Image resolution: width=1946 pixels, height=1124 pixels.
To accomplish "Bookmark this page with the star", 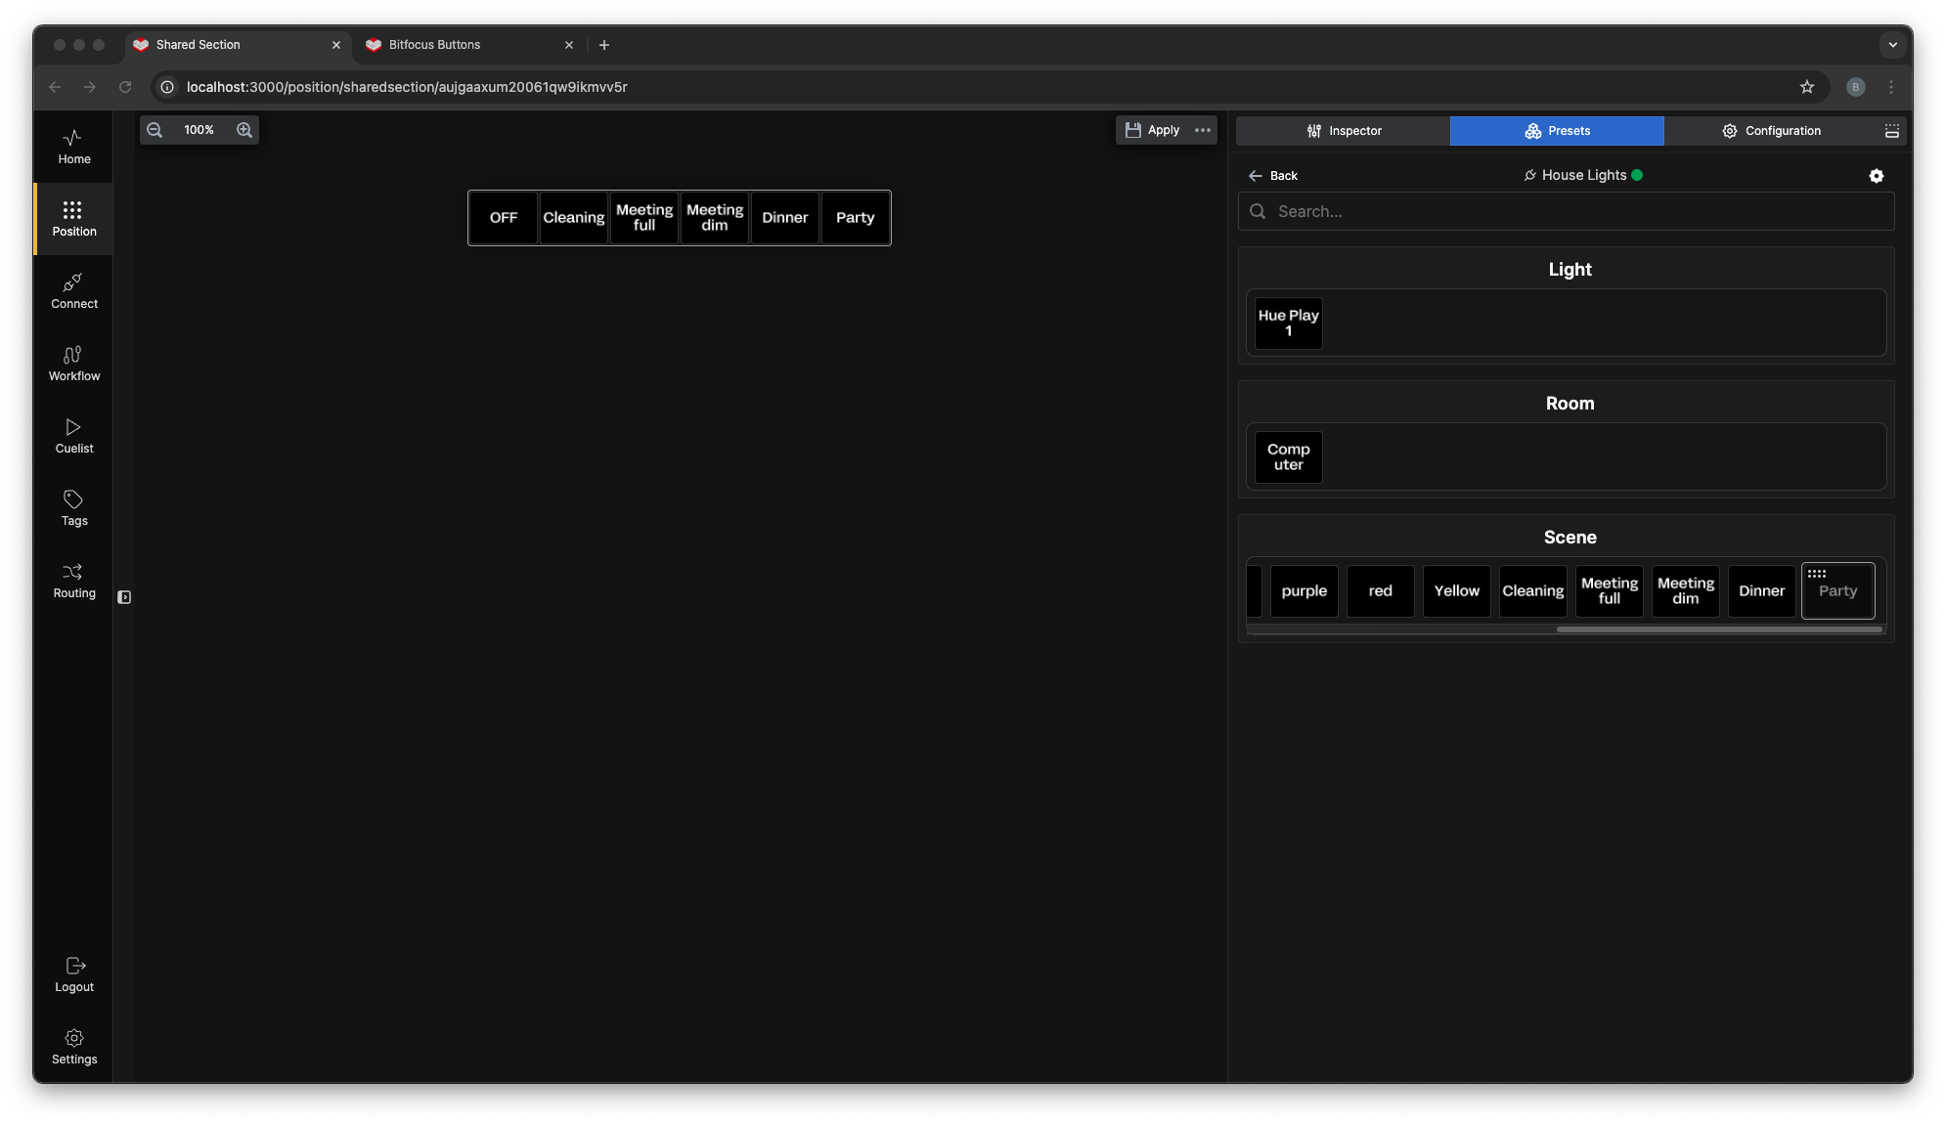I will coord(1807,87).
